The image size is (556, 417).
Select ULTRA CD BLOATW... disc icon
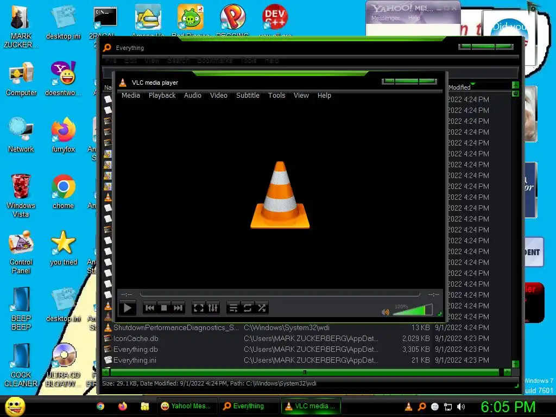64,365
